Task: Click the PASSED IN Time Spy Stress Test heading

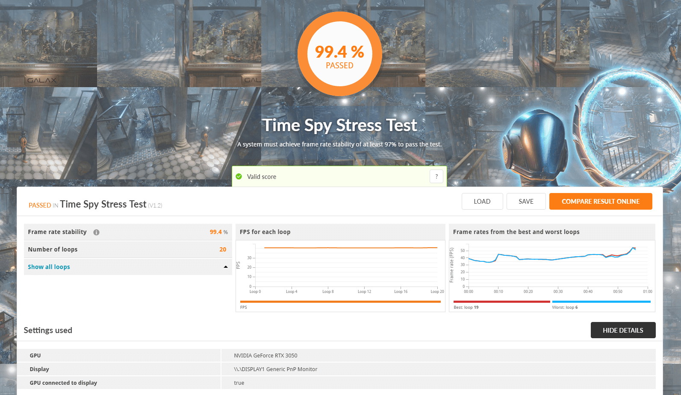Action: pyautogui.click(x=95, y=205)
